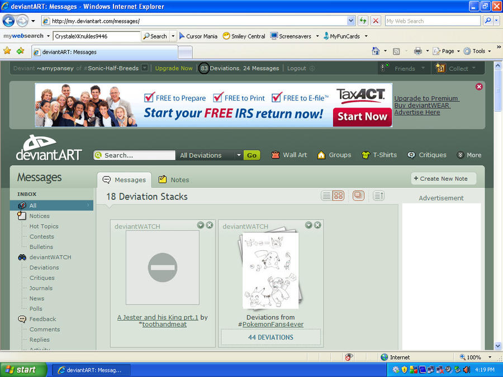Click the green Go search button
Viewport: 503px width, 377px height.
click(252, 155)
